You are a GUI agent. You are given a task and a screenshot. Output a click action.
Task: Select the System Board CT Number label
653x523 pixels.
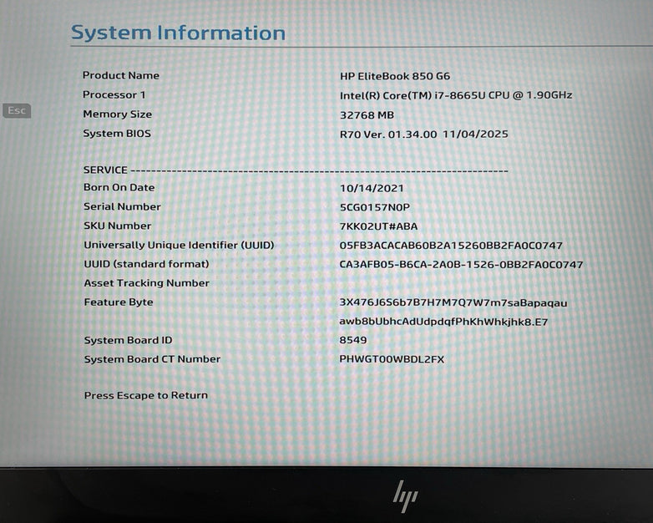153,359
